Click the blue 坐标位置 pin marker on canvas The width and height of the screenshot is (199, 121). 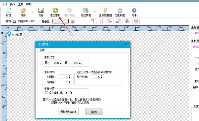pos(9,34)
